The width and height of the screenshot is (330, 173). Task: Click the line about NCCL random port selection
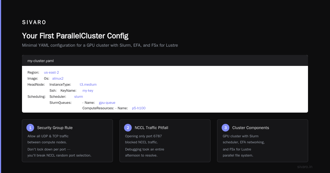click(x=59, y=155)
